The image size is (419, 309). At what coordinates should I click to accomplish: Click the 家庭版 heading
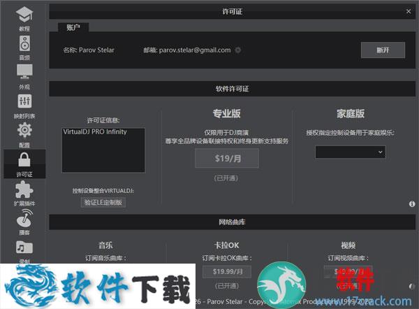point(351,113)
